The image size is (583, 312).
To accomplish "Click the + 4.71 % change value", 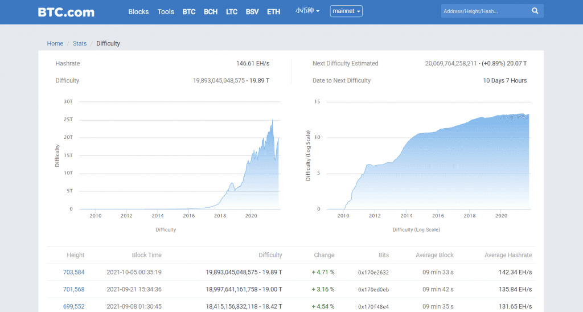I will point(323,272).
